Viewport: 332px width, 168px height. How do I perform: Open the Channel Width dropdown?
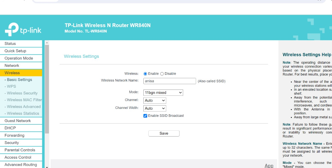(155, 108)
